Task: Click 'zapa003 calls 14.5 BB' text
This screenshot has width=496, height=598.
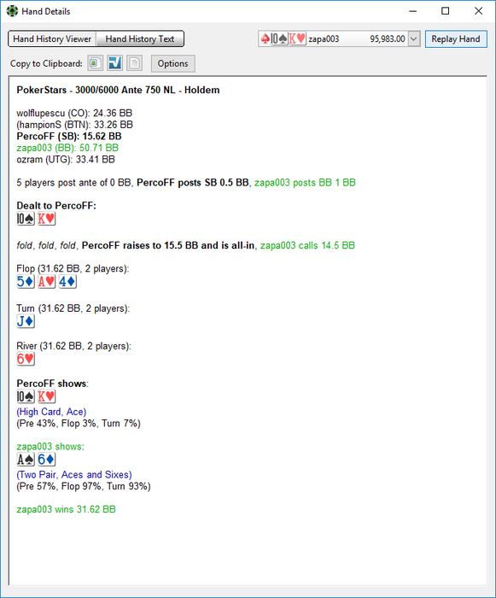Action: coord(307,245)
